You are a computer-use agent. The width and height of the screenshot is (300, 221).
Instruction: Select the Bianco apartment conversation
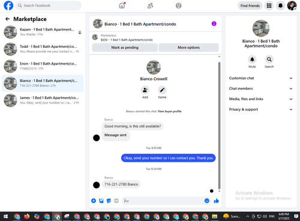pos(43,83)
